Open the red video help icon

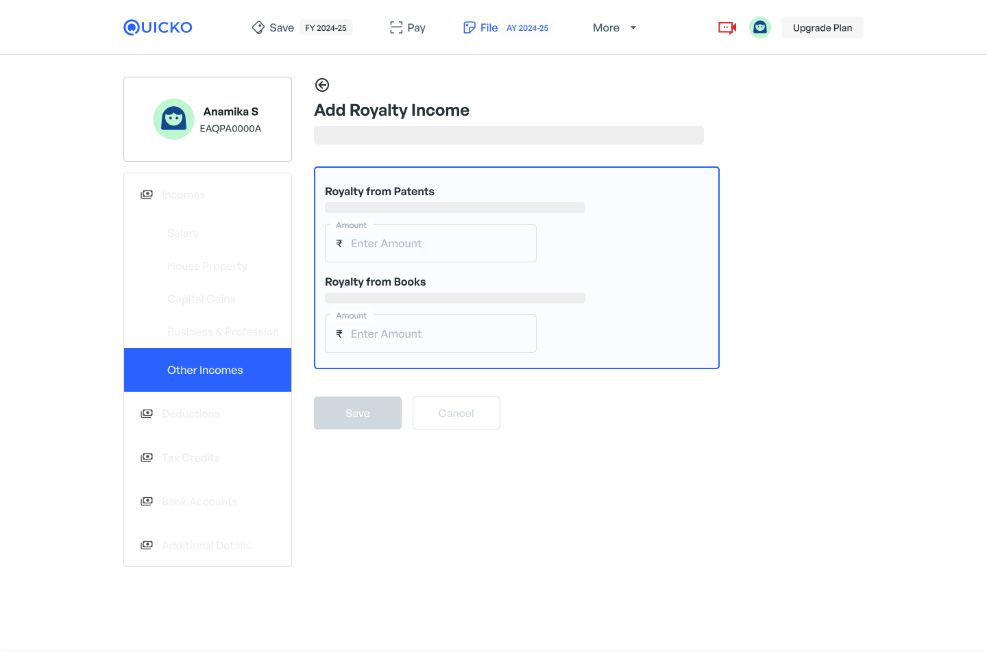(727, 27)
